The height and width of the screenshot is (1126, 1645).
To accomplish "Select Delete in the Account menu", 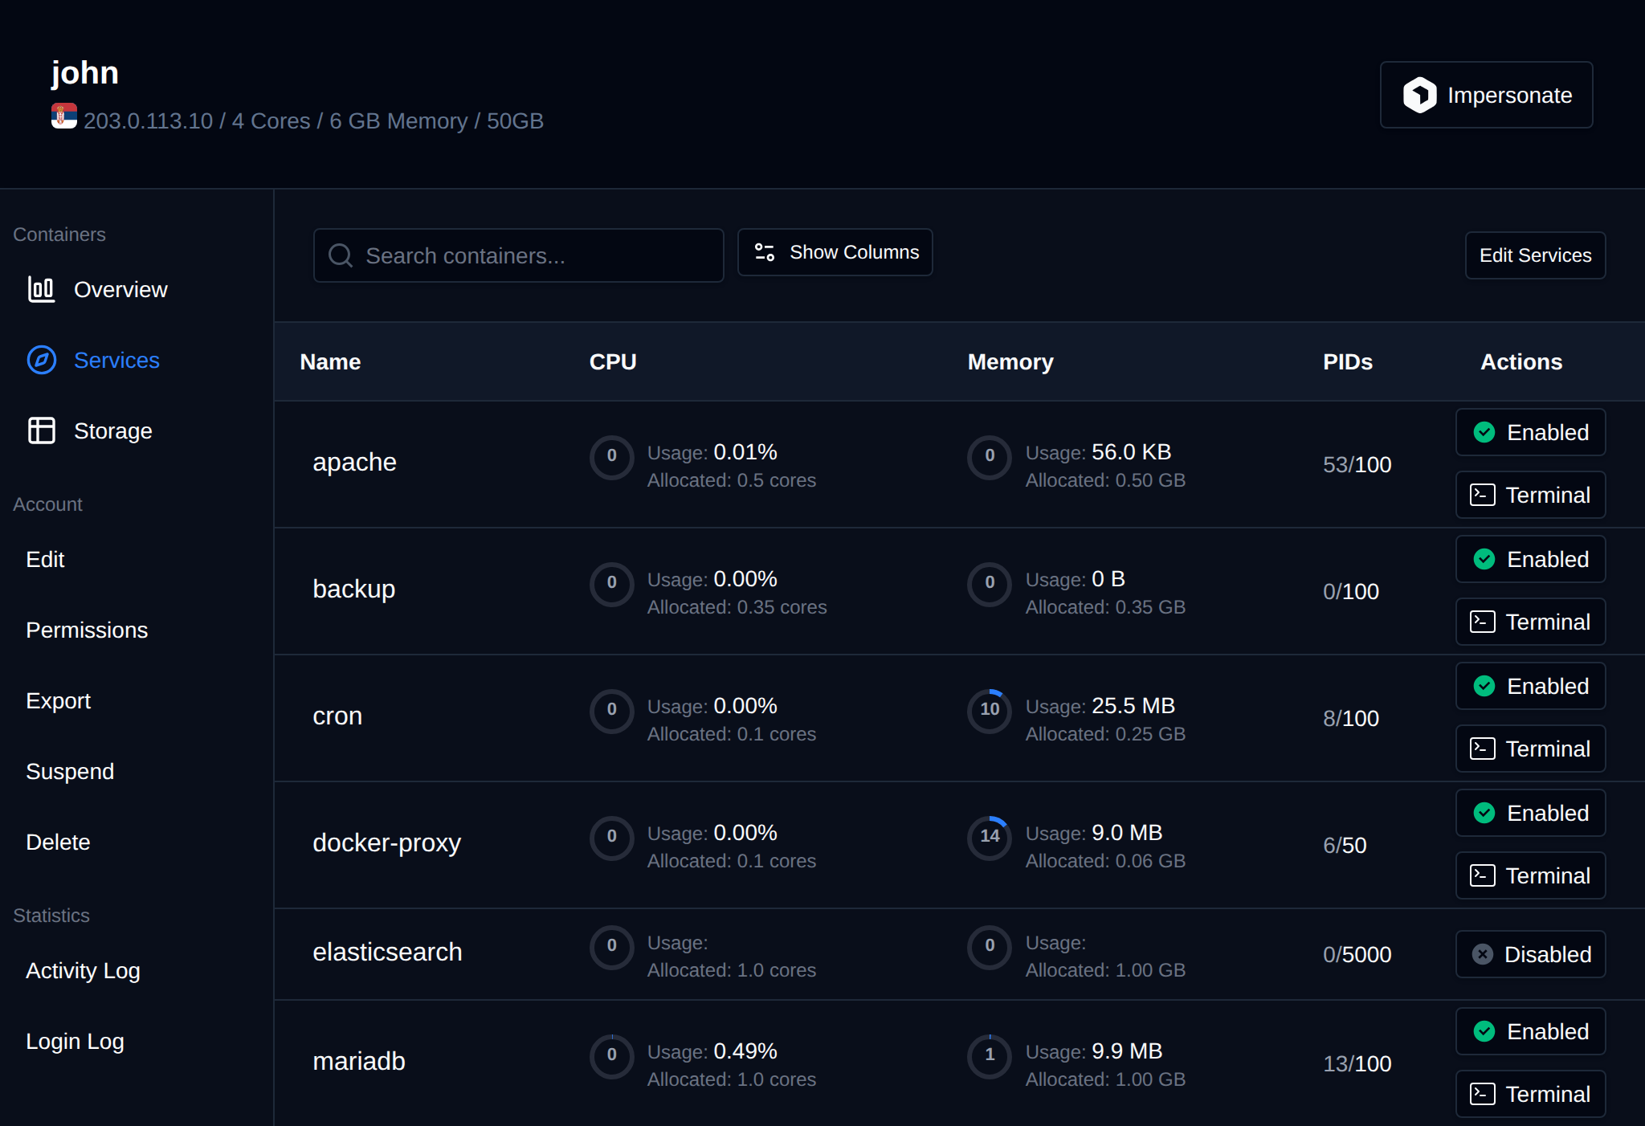I will [x=58, y=842].
